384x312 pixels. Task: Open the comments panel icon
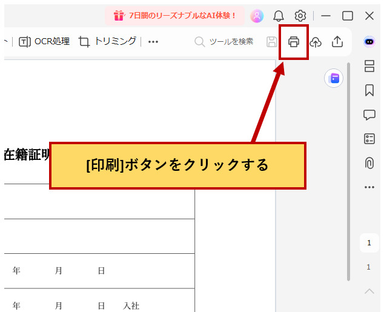369,115
